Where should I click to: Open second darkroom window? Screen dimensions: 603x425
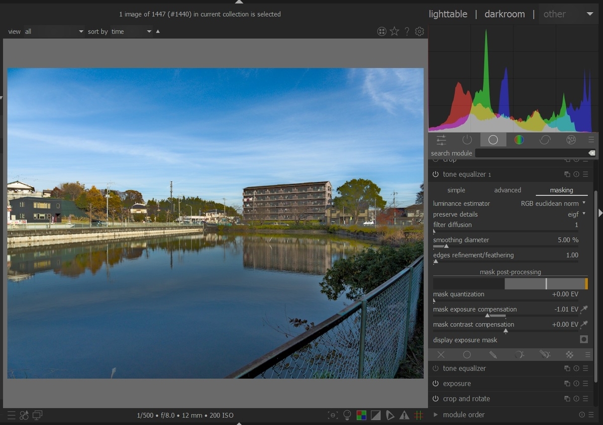click(x=38, y=415)
